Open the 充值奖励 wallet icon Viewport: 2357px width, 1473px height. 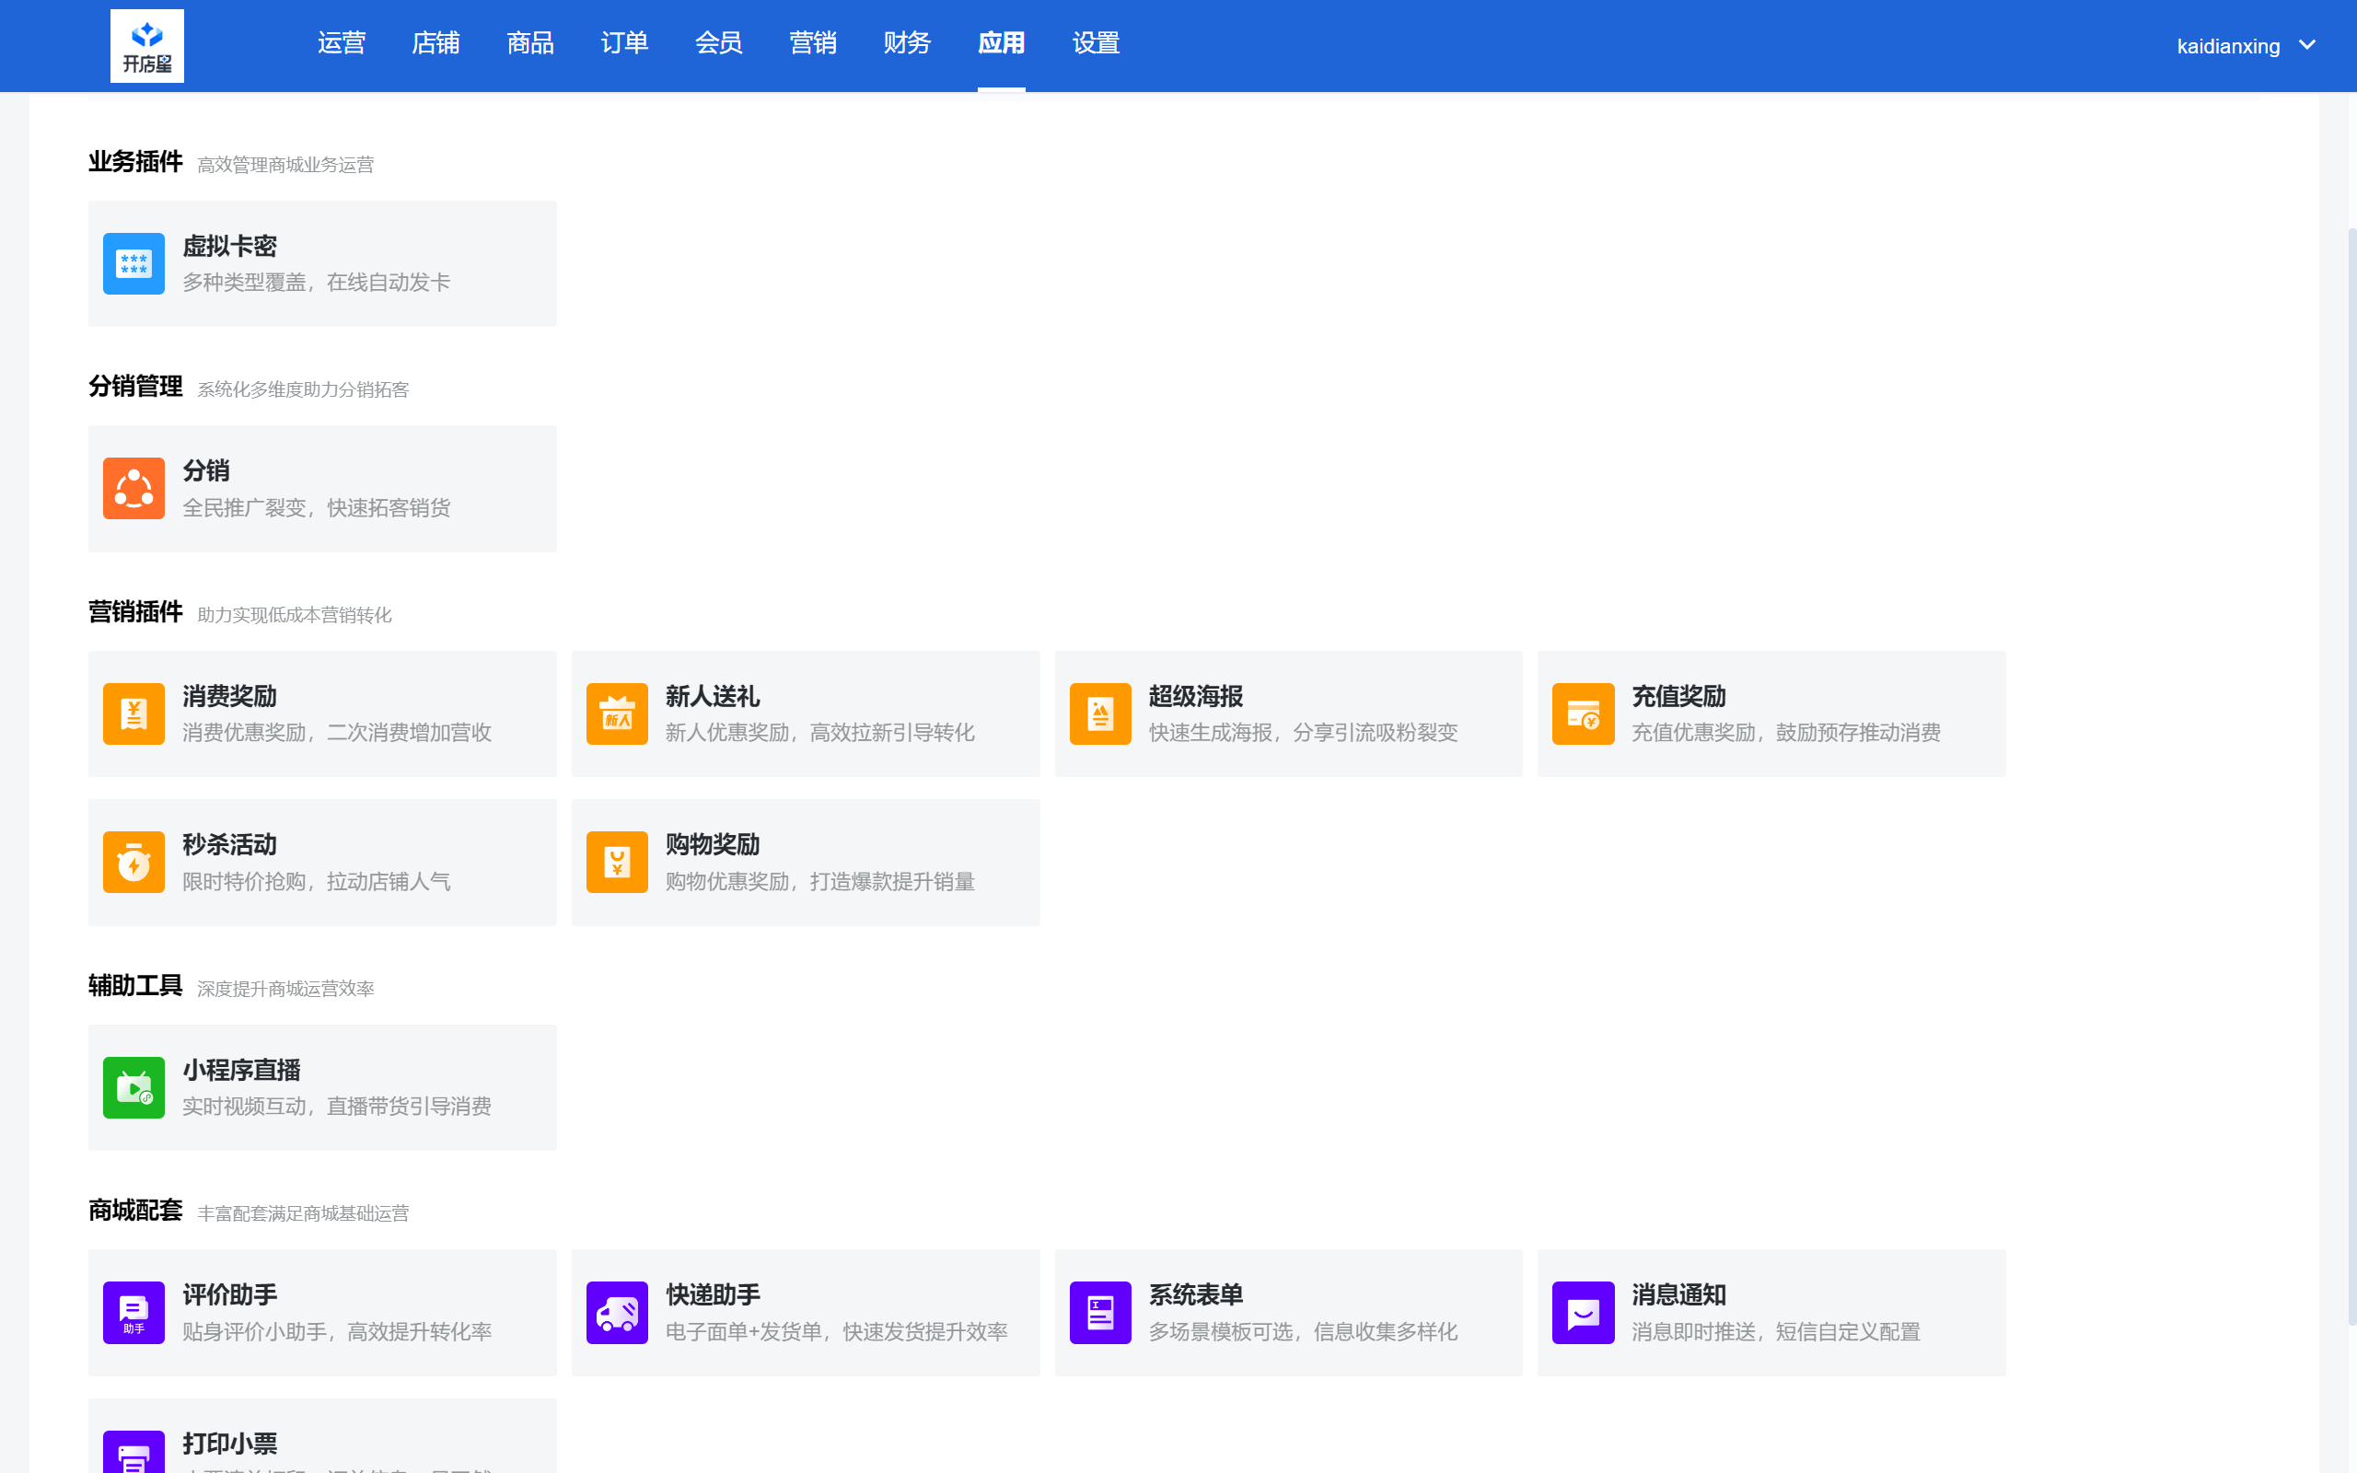1583,714
